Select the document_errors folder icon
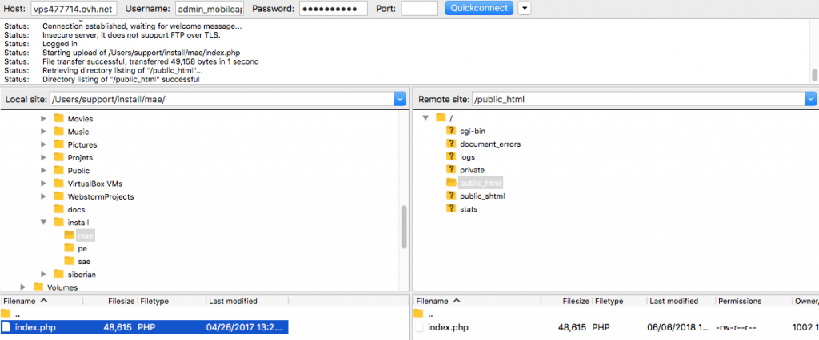The width and height of the screenshot is (819, 340). [451, 144]
